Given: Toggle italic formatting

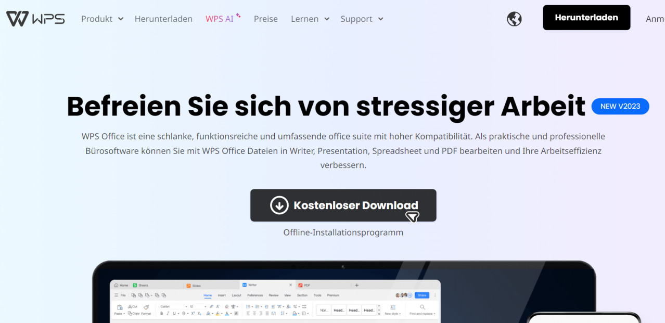Looking at the screenshot, I should pyautogui.click(x=167, y=313).
